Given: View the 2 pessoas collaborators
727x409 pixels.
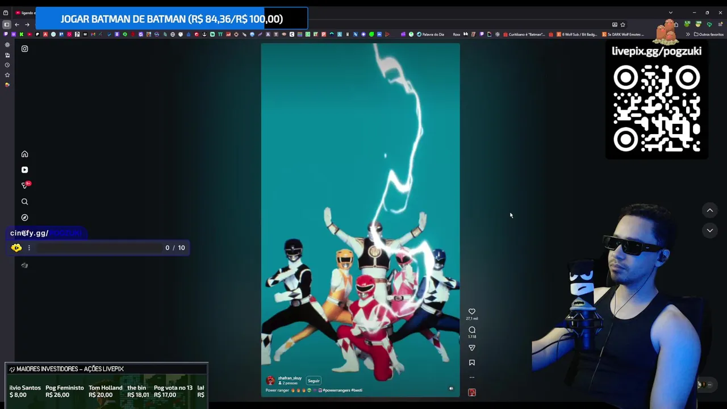Looking at the screenshot, I should [x=289, y=383].
